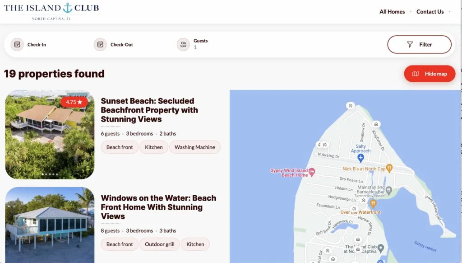The width and height of the screenshot is (462, 263).
Task: Click the Sunset Beach property photo
Action: coord(50,135)
